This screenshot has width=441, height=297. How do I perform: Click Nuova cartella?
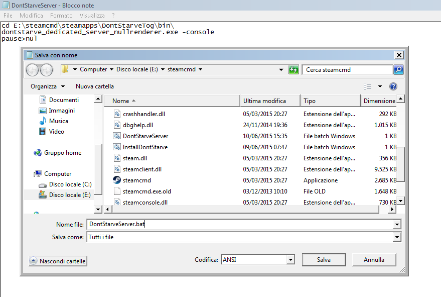pyautogui.click(x=95, y=86)
